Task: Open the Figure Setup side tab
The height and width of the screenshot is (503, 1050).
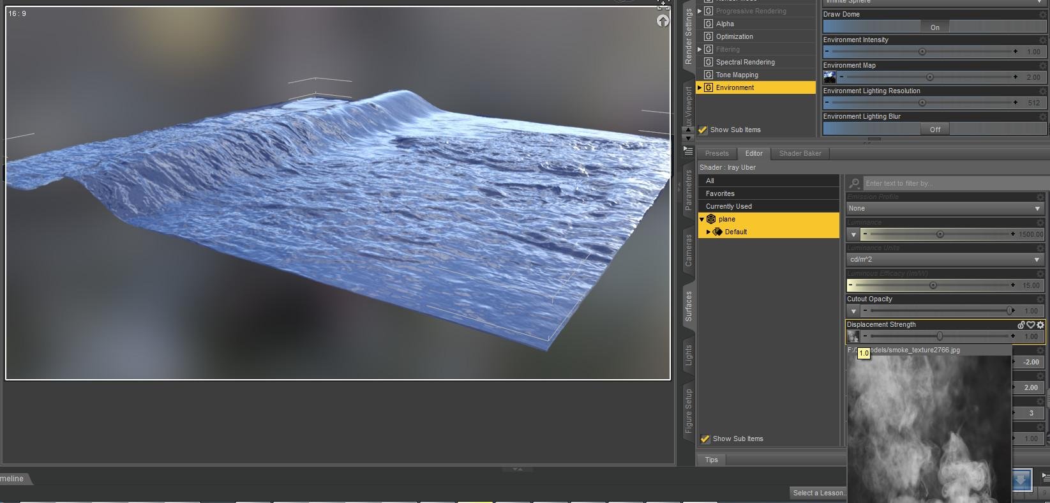Action: click(x=688, y=412)
